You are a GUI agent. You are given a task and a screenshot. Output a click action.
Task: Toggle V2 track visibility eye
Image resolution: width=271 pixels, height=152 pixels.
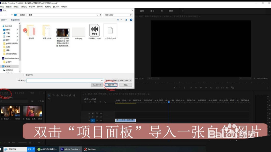point(101,117)
